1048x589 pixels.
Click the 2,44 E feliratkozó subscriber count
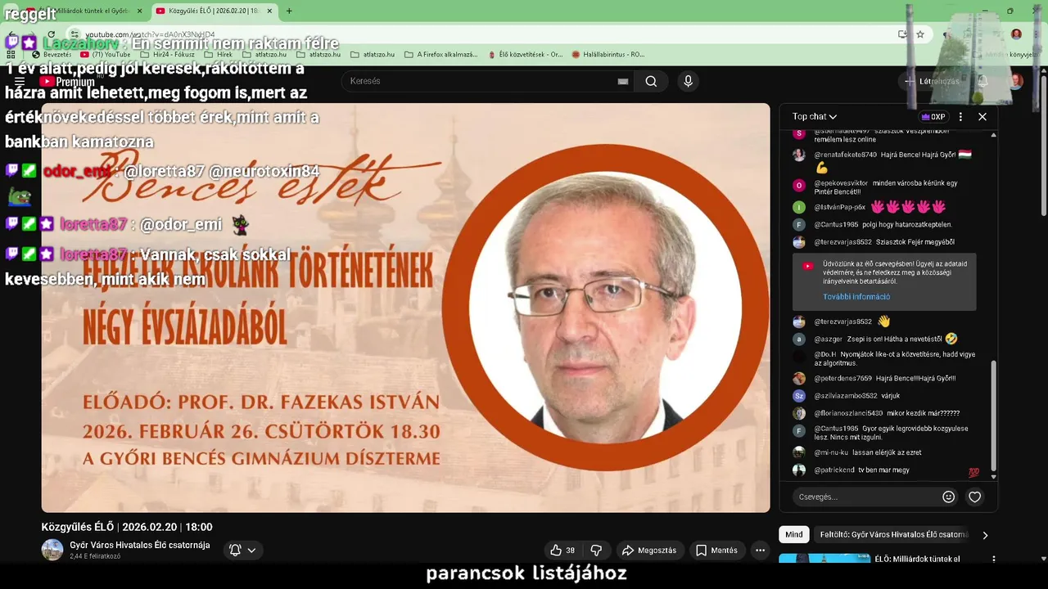(95, 556)
